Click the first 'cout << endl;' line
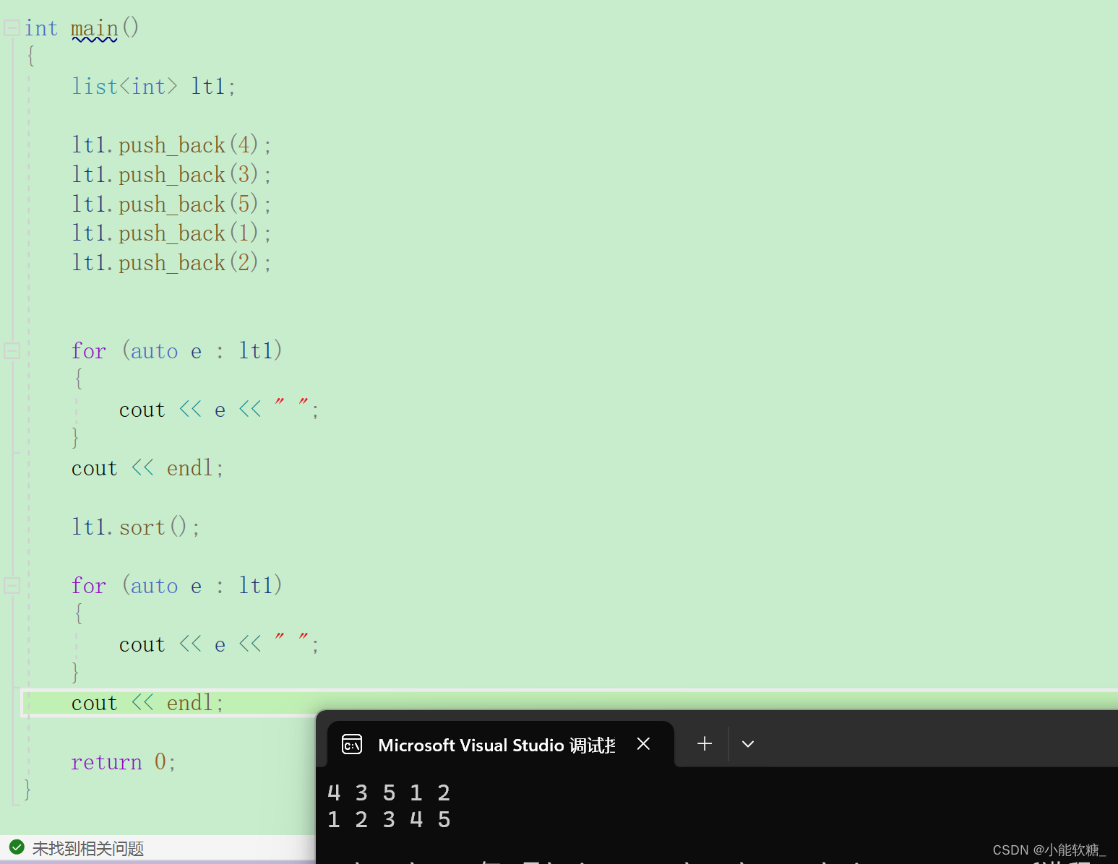The image size is (1118, 864). tap(147, 468)
